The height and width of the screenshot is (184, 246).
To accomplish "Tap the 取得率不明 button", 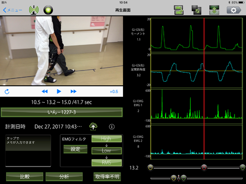I will pyautogui.click(x=107, y=176).
